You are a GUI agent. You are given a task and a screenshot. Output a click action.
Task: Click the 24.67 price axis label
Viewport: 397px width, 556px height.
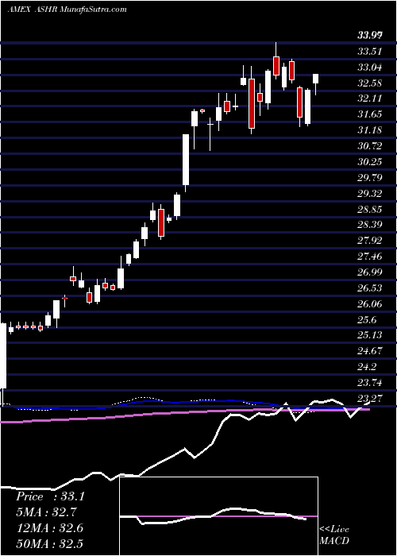(x=370, y=351)
